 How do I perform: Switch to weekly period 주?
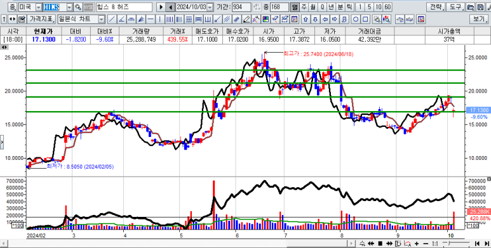tap(304, 7)
